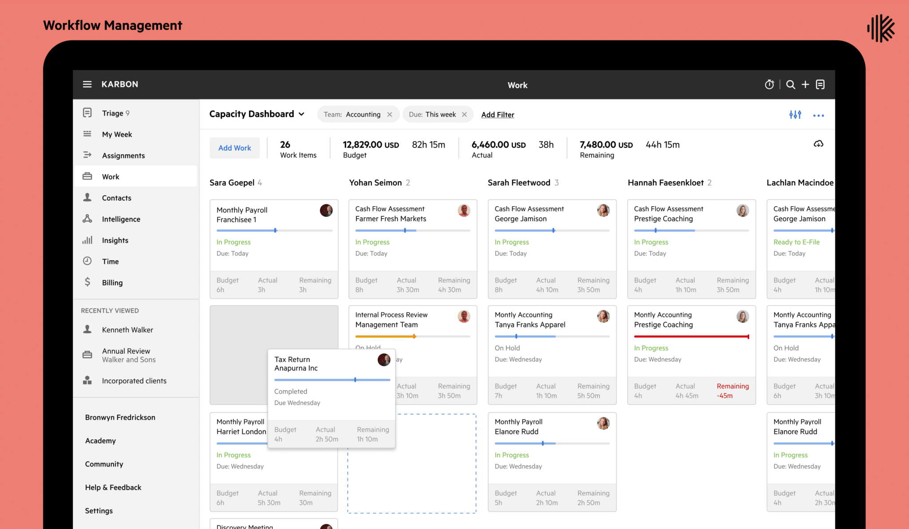Click the Assignments arrow icon
The image size is (909, 529).
point(87,155)
